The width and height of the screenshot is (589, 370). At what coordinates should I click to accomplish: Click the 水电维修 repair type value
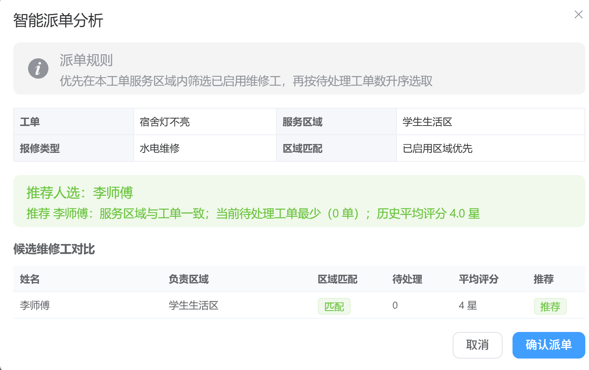[x=160, y=148]
